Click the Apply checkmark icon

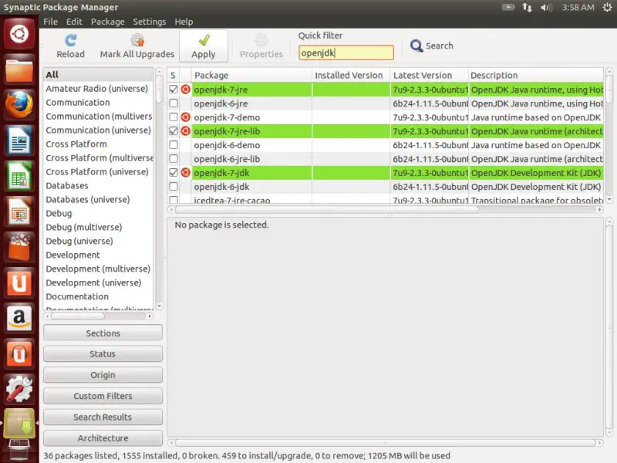204,40
